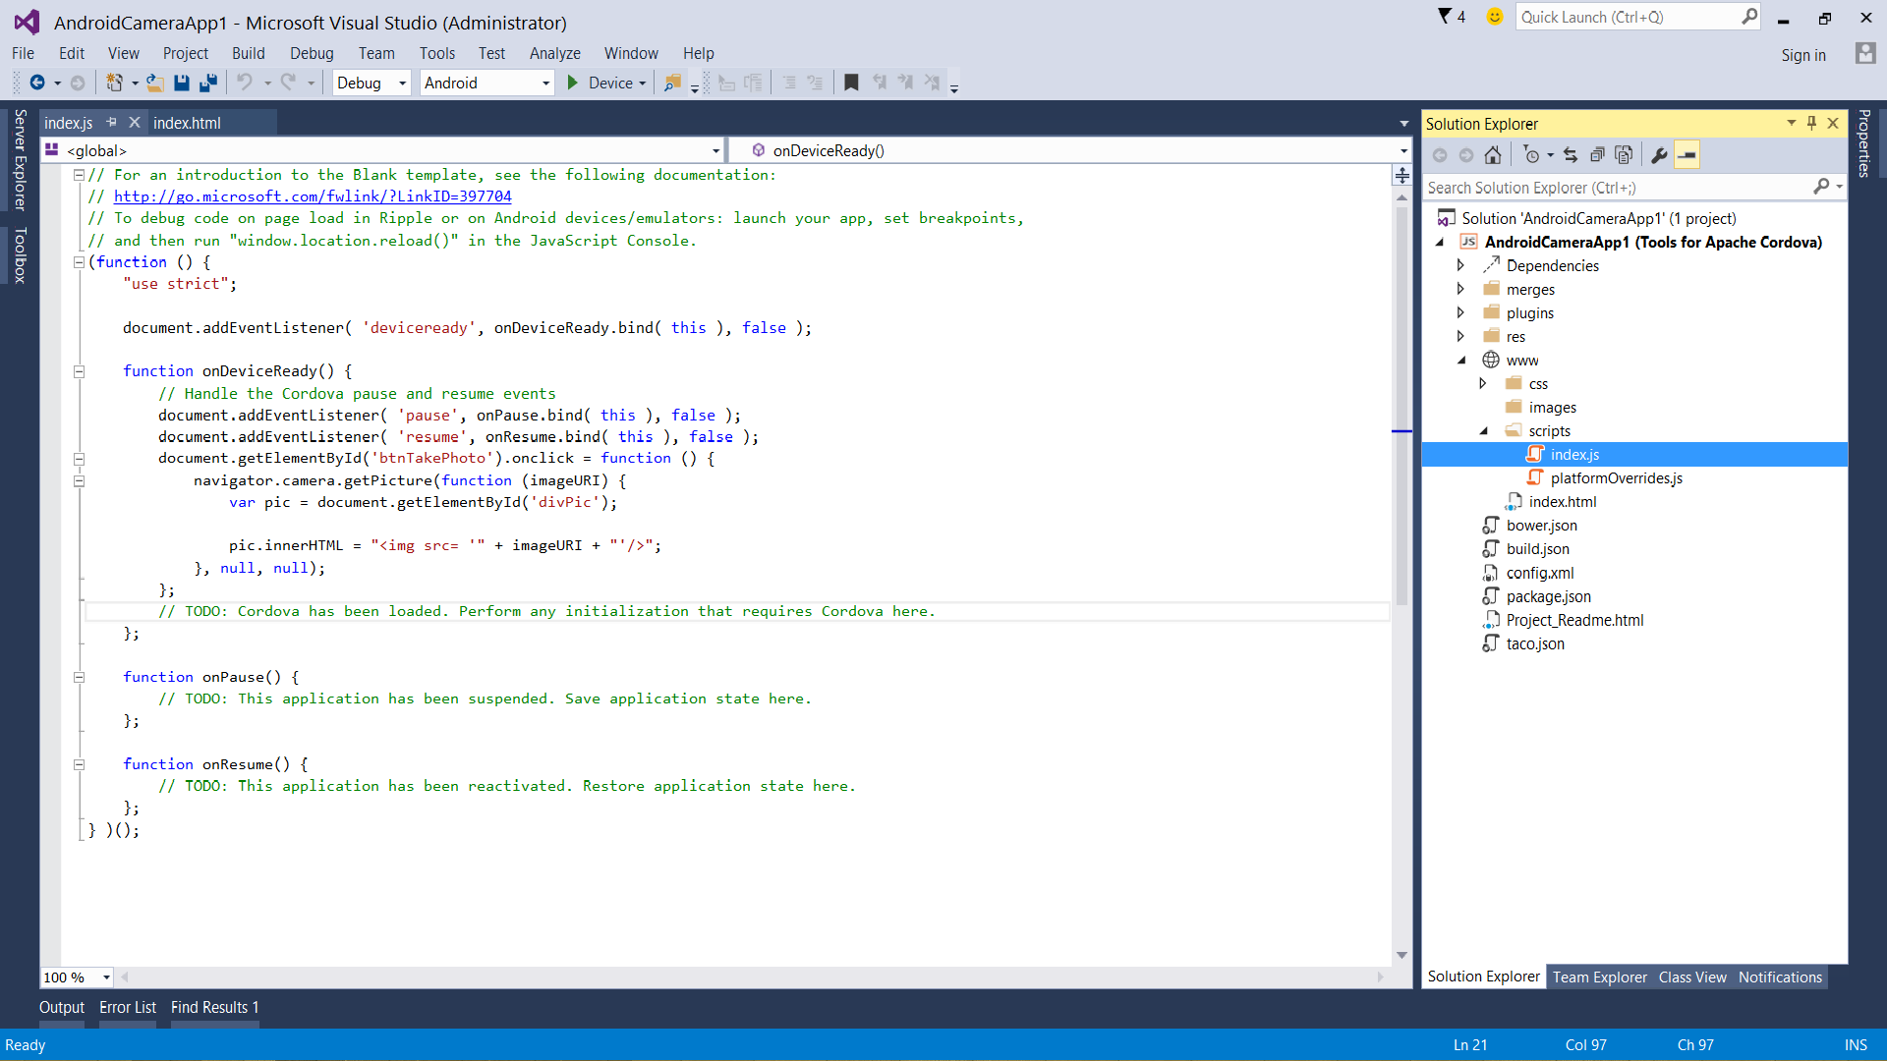1887x1061 pixels.
Task: Click the Save All toolbar icon
Action: (208, 83)
